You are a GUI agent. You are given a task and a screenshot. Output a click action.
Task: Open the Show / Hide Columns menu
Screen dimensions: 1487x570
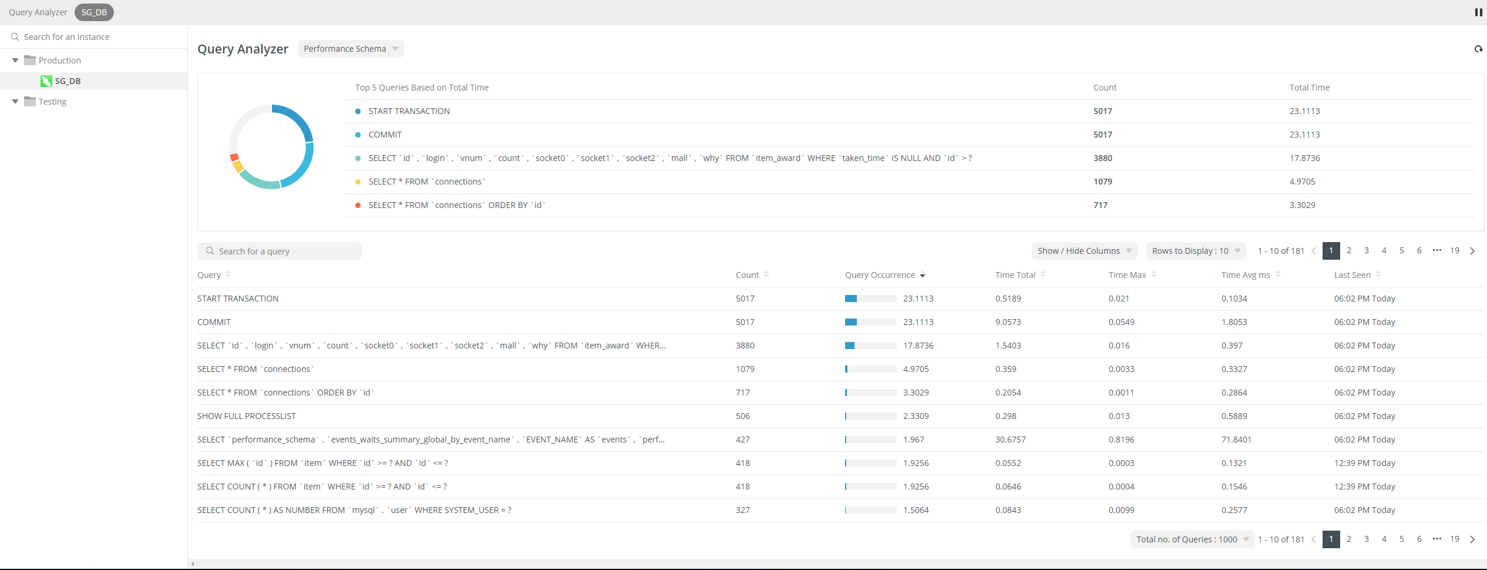pyautogui.click(x=1084, y=251)
